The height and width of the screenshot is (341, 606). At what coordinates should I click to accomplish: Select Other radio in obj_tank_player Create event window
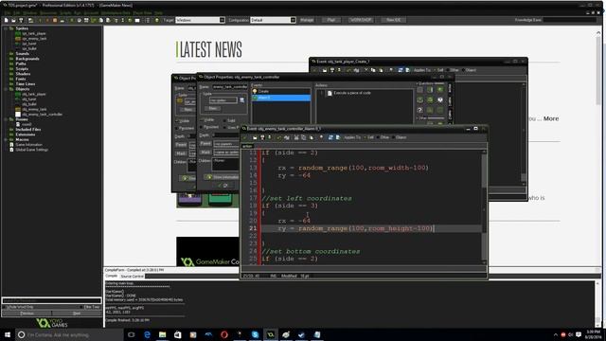[448, 70]
